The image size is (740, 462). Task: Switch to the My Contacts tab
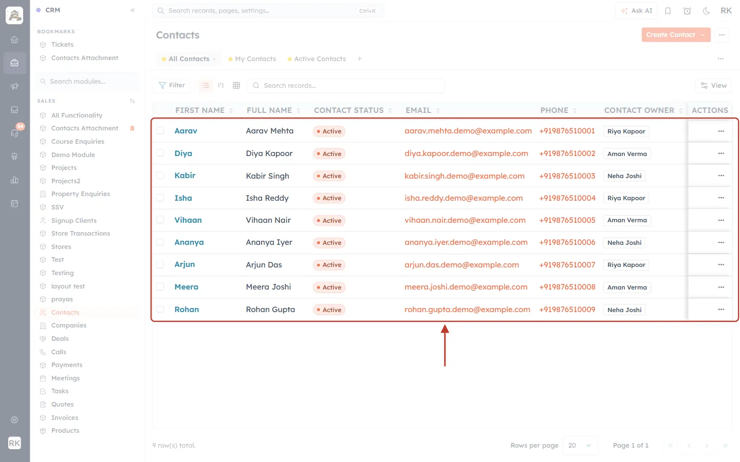pos(252,59)
